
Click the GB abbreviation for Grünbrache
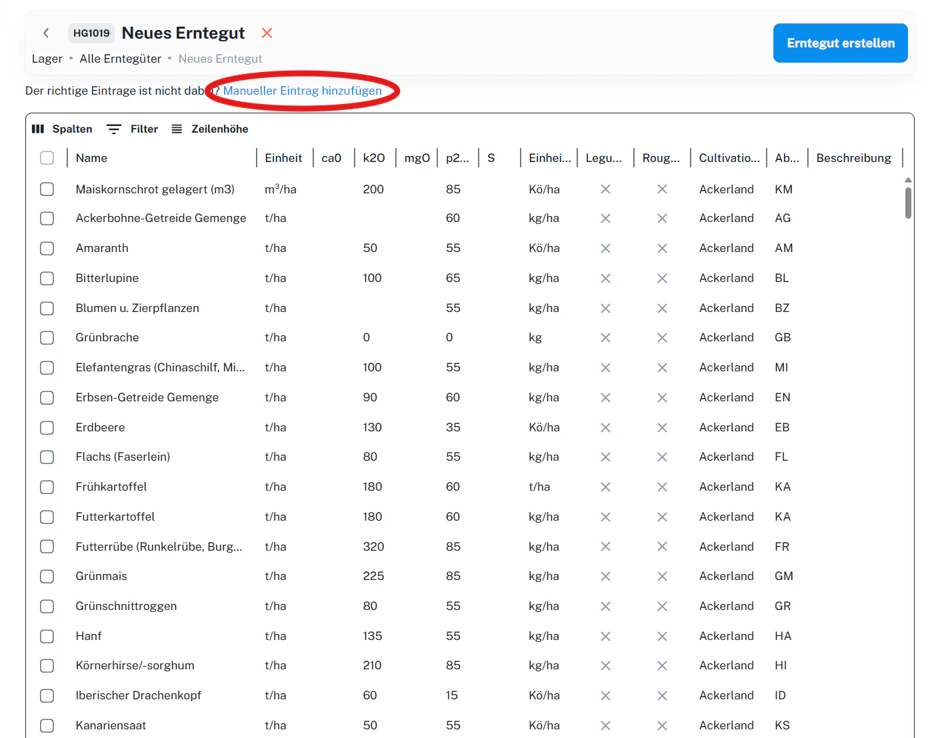coord(783,337)
